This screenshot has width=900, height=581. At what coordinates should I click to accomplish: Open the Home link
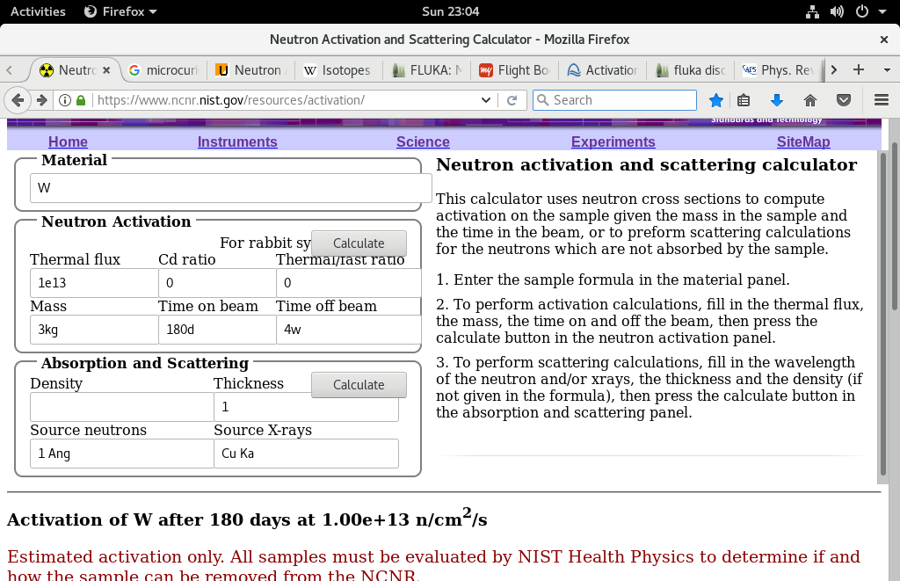click(x=68, y=142)
